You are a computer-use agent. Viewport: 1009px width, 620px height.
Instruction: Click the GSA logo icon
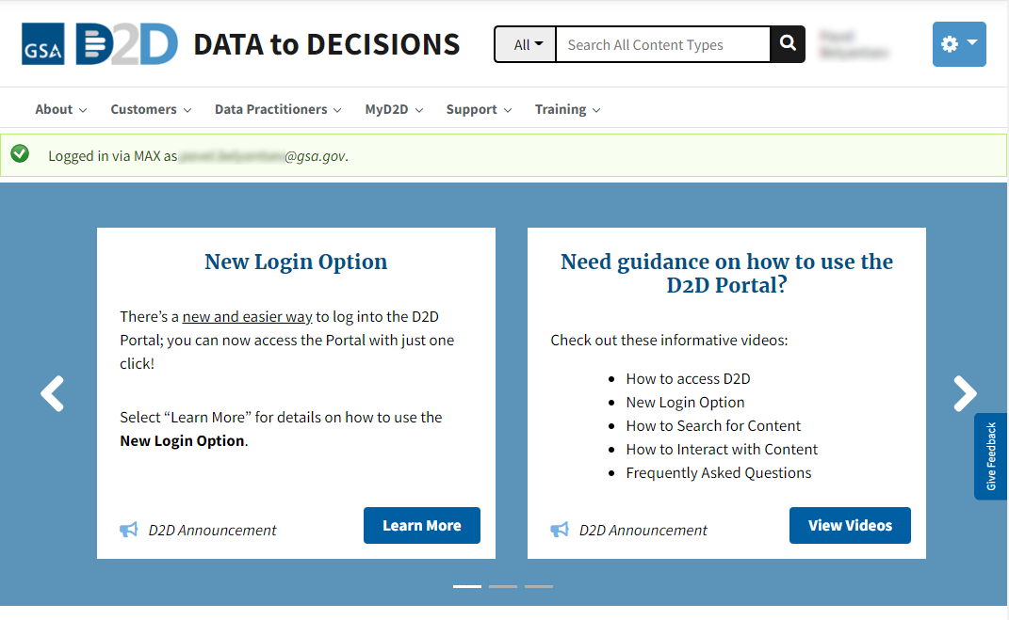click(x=43, y=44)
